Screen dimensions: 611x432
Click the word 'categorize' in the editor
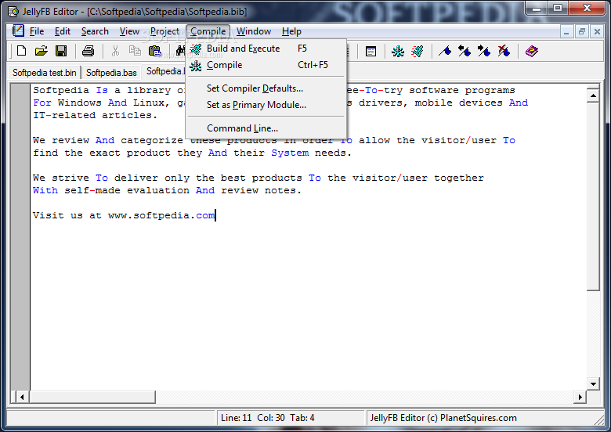[x=152, y=141]
